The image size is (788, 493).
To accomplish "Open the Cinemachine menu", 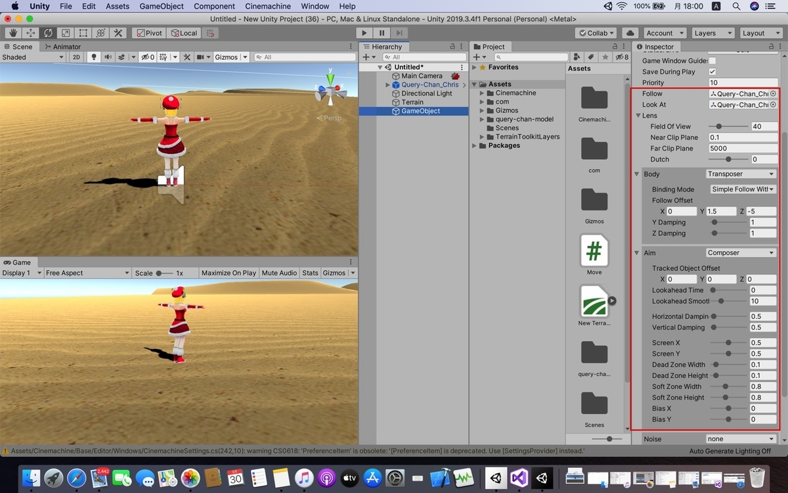I will pyautogui.click(x=268, y=7).
